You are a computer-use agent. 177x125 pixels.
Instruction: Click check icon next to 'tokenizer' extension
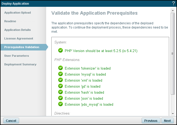pos(61,68)
